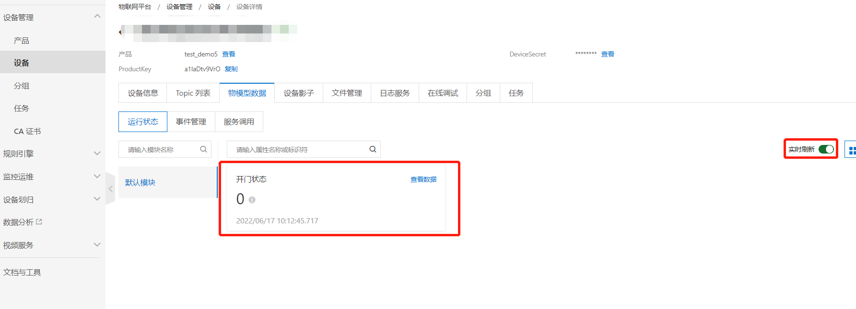Image resolution: width=856 pixels, height=309 pixels.
Task: Click the 开门状态 property title
Action: tap(251, 179)
